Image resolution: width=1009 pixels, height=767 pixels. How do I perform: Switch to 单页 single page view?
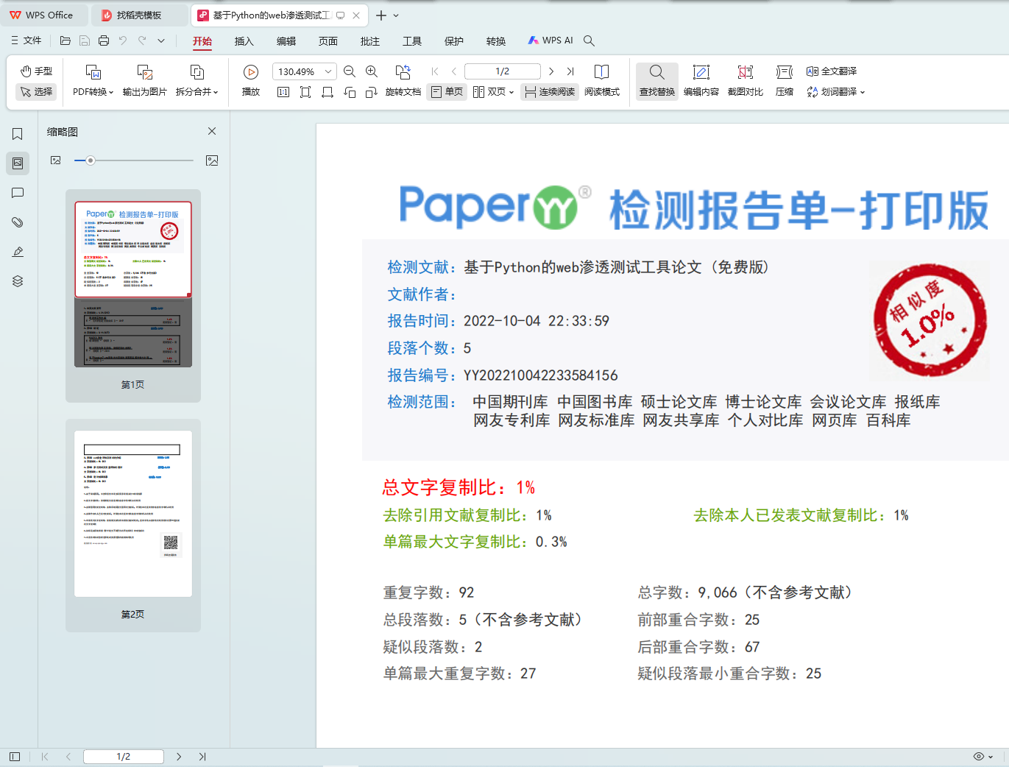click(447, 92)
